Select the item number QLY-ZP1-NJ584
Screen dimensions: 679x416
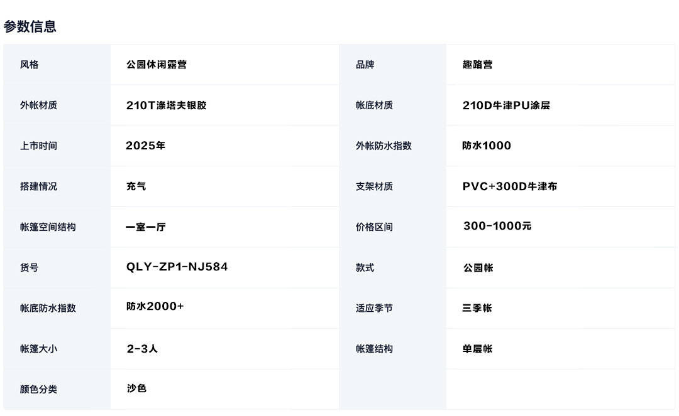click(x=177, y=267)
